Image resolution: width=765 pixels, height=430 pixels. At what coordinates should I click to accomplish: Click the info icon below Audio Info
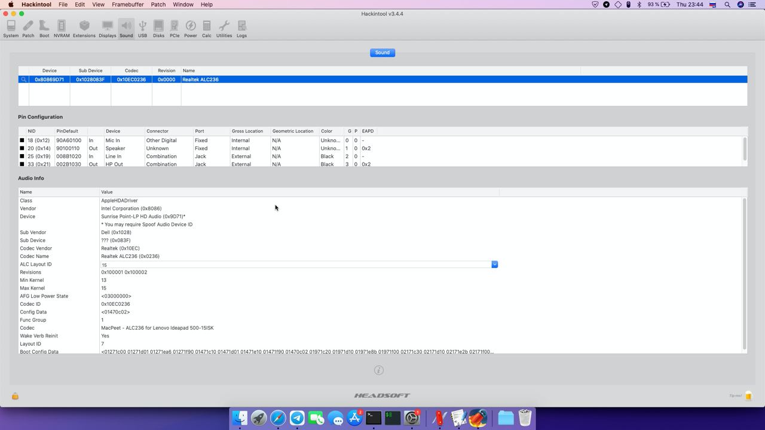[378, 370]
